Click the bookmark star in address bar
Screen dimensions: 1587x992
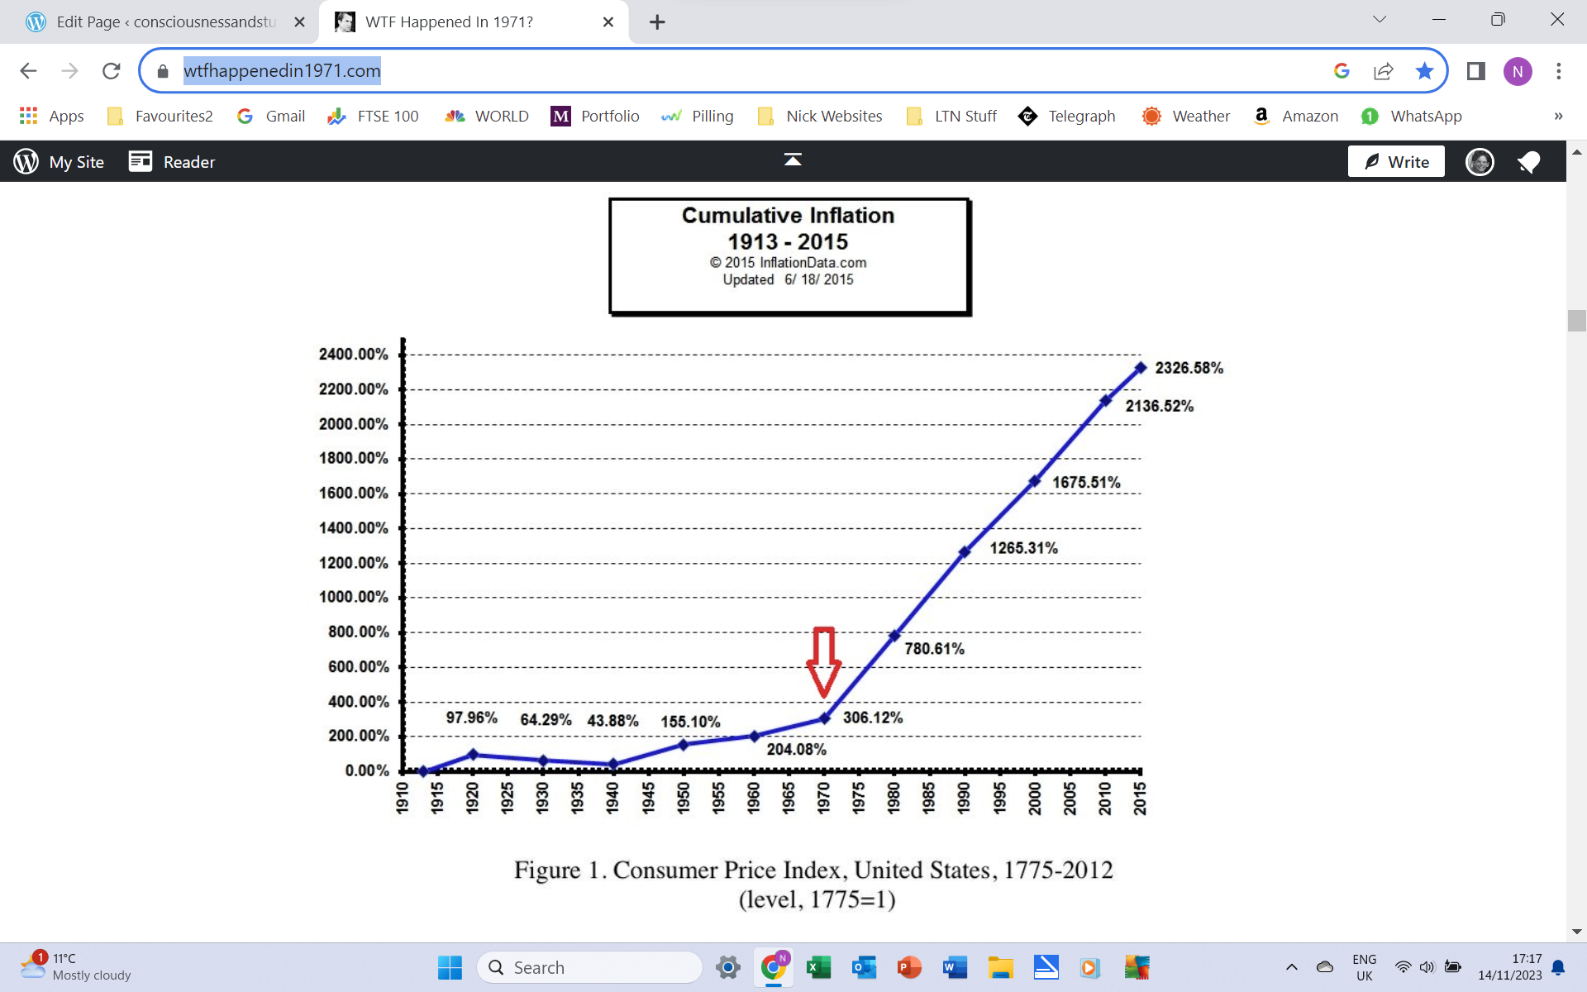coord(1424,71)
